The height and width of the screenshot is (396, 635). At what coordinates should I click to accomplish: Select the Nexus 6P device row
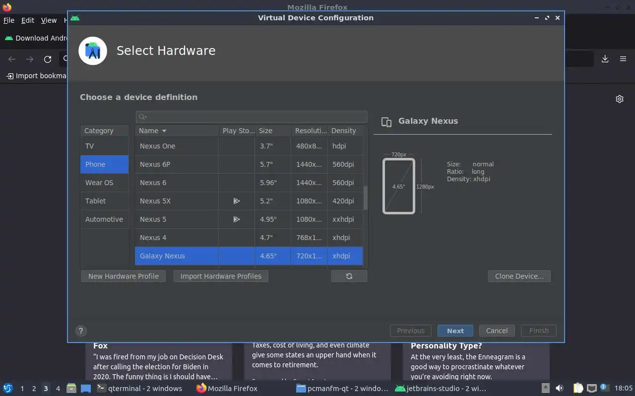(x=249, y=164)
